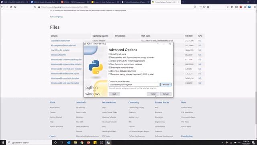
Task: Open Cortana circle icon on taskbar
Action: [x=55, y=143]
